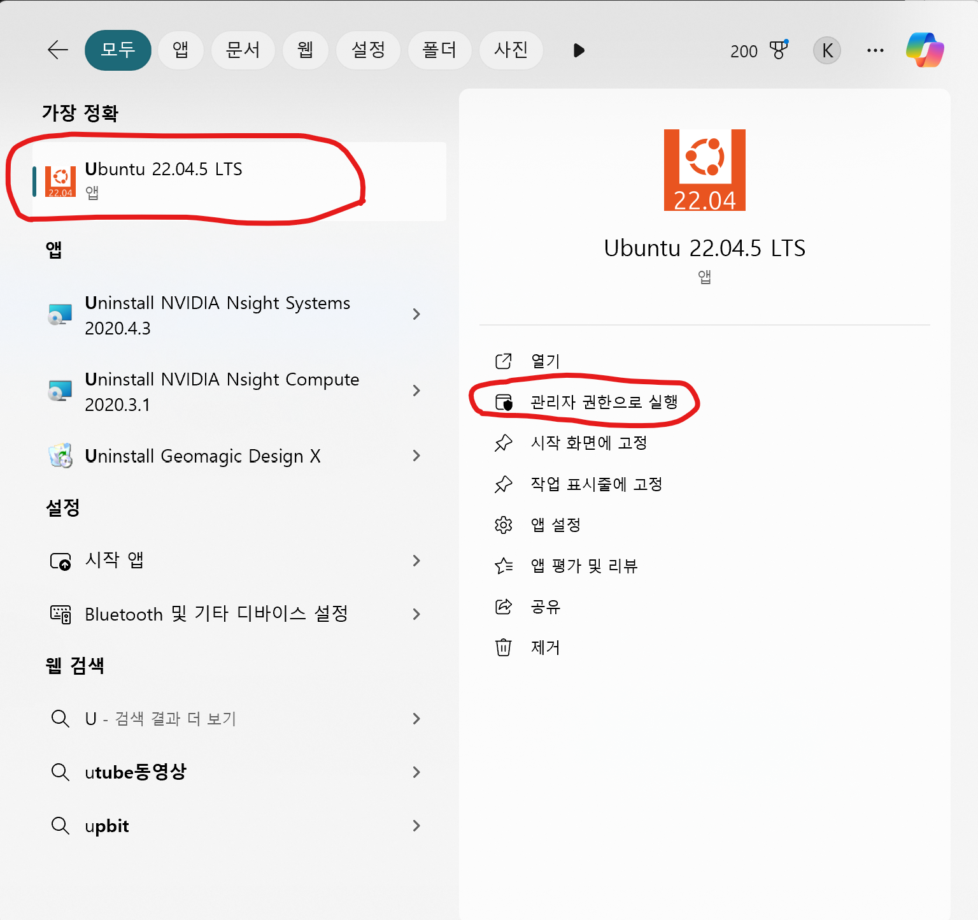Click the Geomagic Design X uninstaller icon
The width and height of the screenshot is (978, 920).
click(60, 456)
